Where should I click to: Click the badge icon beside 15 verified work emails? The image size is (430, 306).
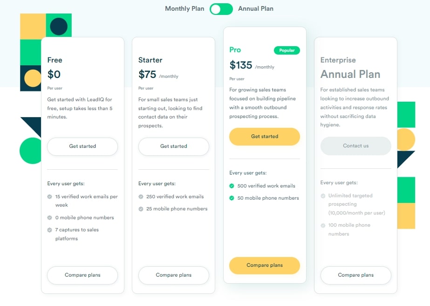(x=50, y=197)
